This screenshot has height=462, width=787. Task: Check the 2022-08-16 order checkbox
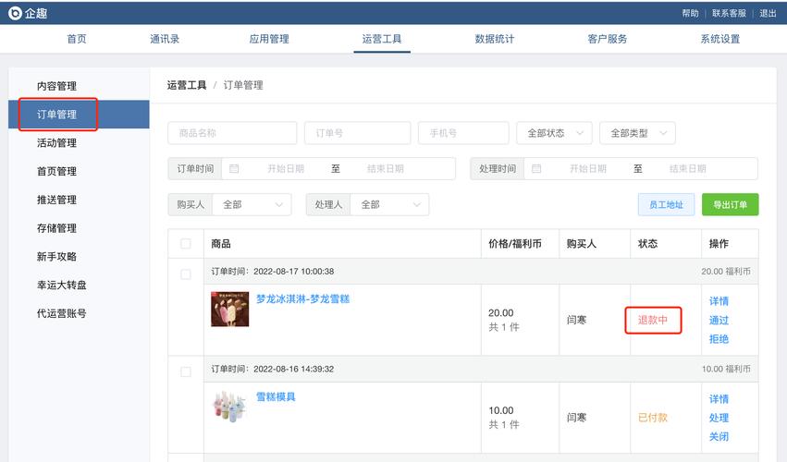(x=186, y=371)
